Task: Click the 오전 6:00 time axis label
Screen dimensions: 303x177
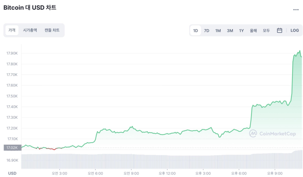Action: tap(95, 173)
